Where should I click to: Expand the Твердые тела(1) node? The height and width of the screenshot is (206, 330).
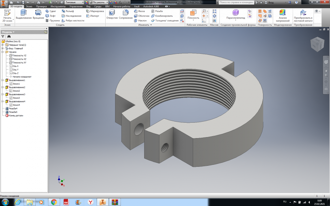(3, 45)
